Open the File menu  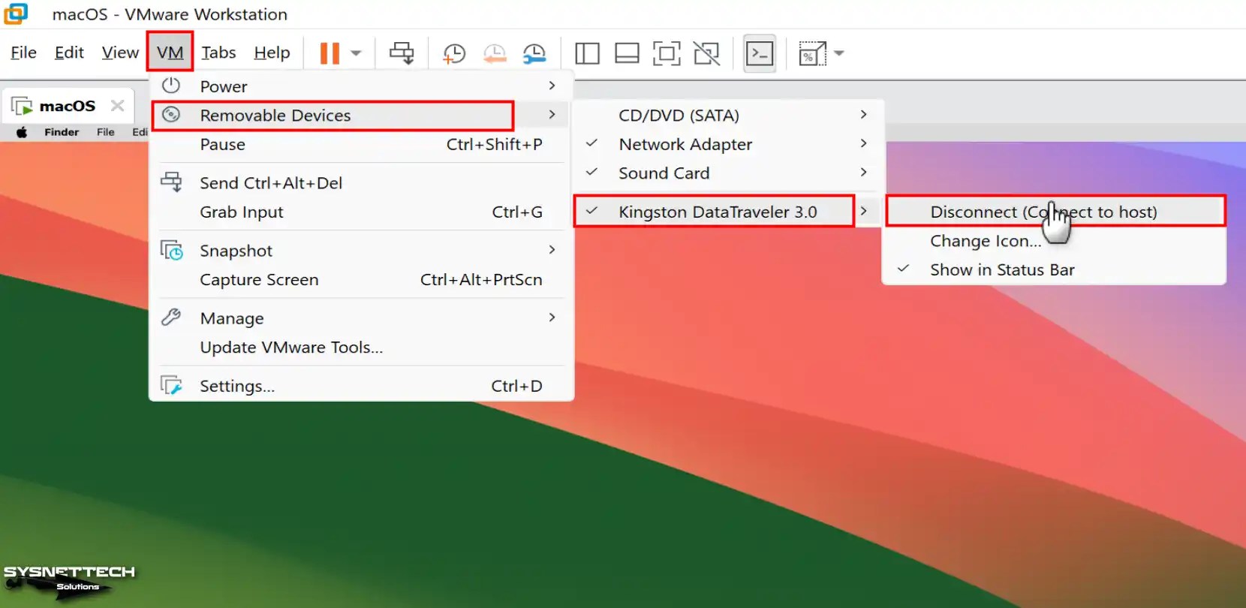(23, 53)
